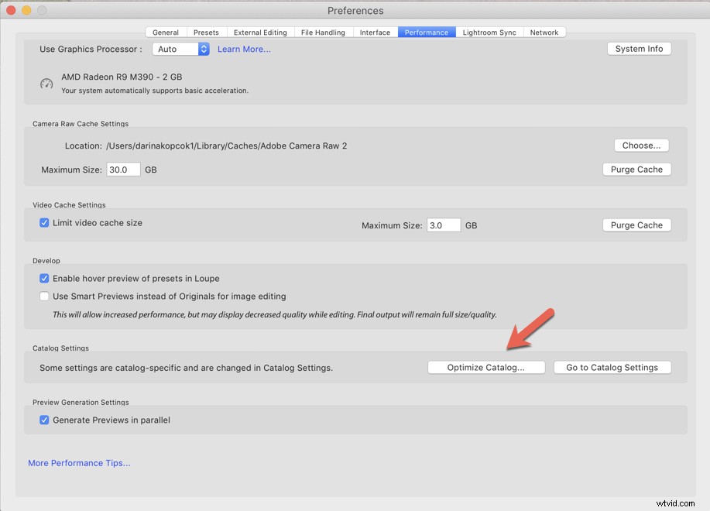Uncheck Generate Previews in parallel
710x511 pixels.
point(44,419)
